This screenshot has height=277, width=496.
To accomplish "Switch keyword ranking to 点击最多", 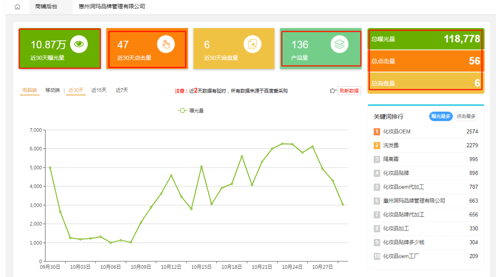I will click(466, 117).
